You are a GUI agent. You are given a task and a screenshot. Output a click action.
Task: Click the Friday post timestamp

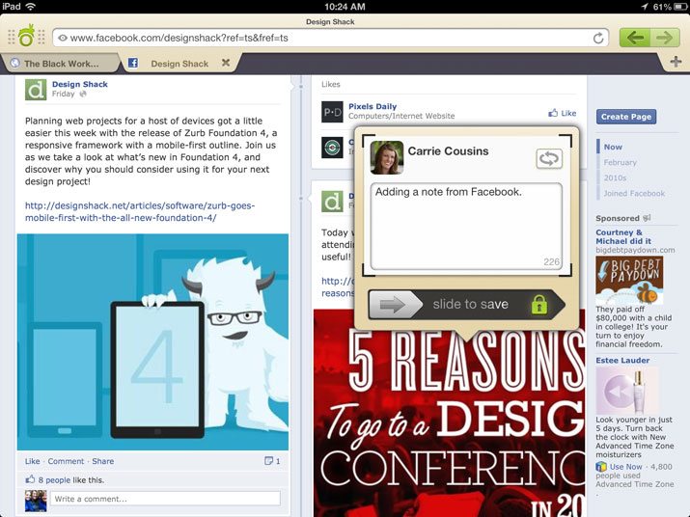[63, 94]
